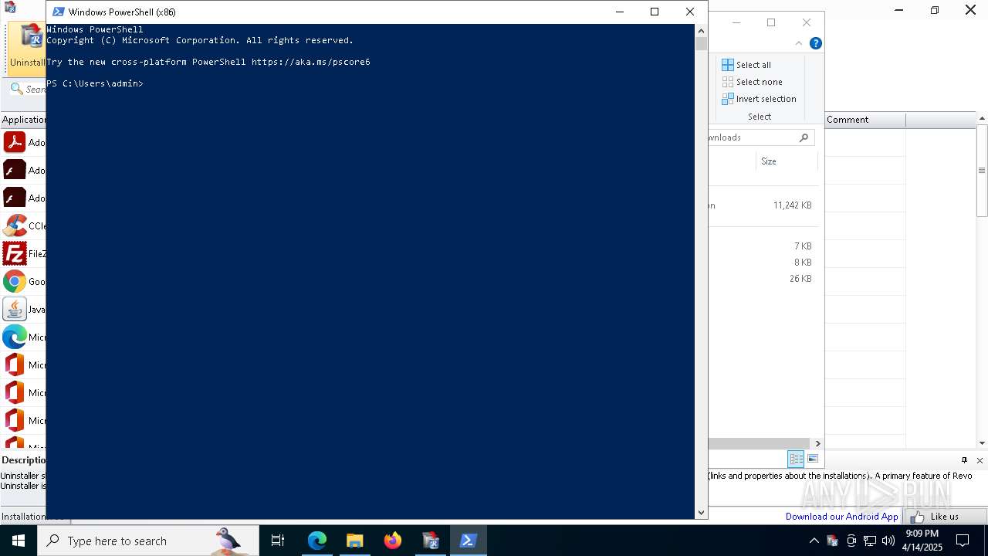The width and height of the screenshot is (988, 556).
Task: Click the Select none icon in the Explorer ribbon
Action: click(728, 82)
